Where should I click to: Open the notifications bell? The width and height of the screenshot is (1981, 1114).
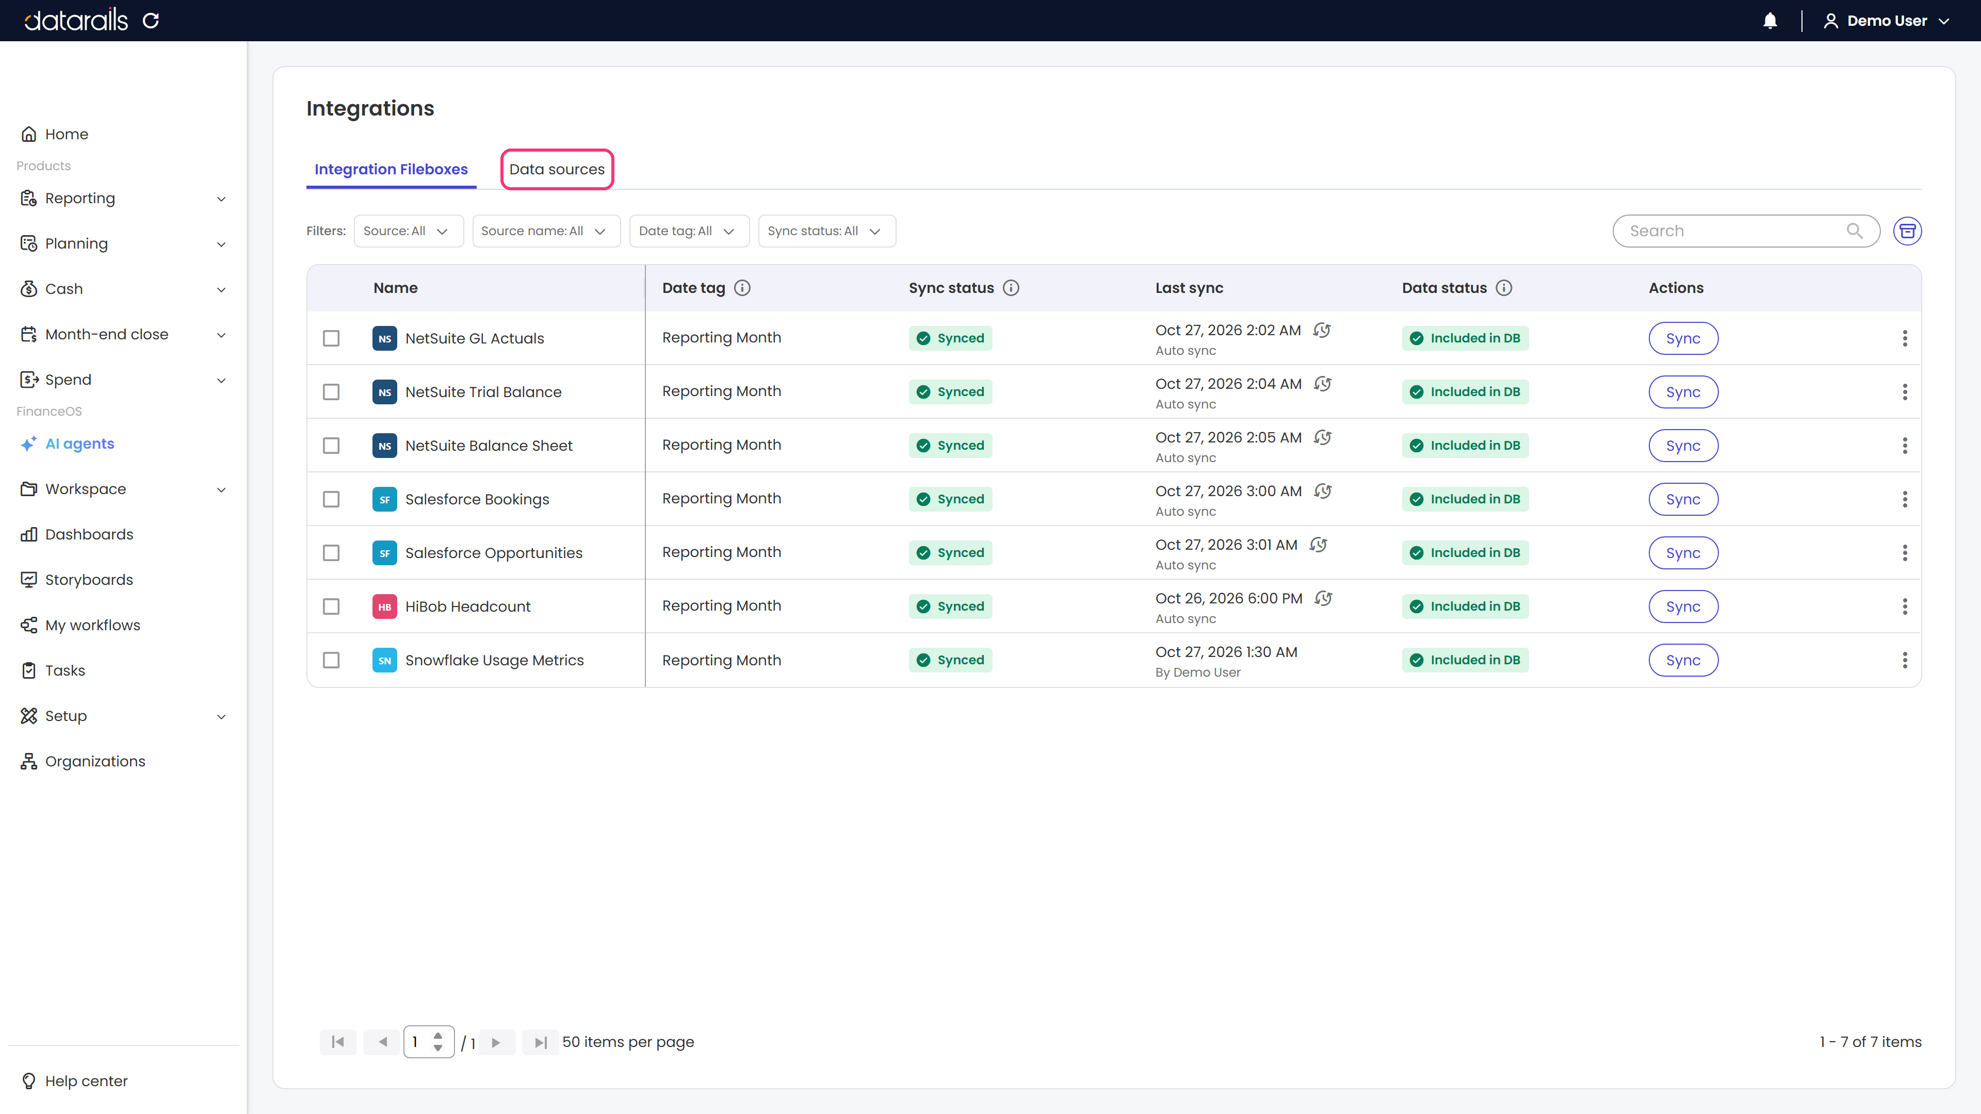pos(1769,21)
